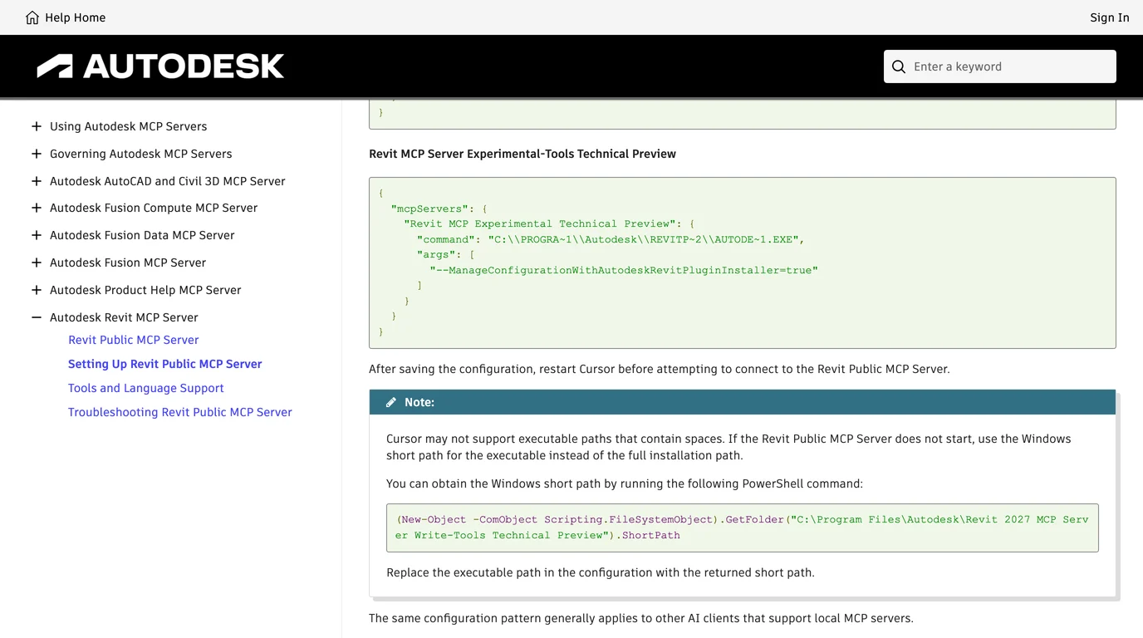The height and width of the screenshot is (638, 1143).
Task: Expand Governing Autodesk MCP Servers section
Action: click(37, 154)
